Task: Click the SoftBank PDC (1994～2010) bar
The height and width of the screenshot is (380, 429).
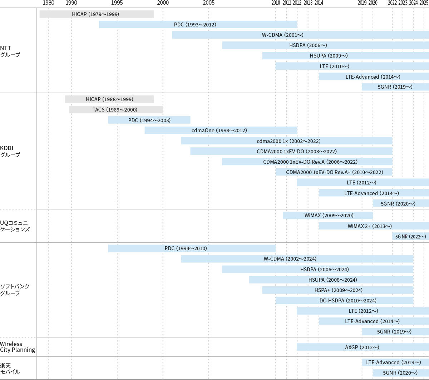Action: click(192, 248)
